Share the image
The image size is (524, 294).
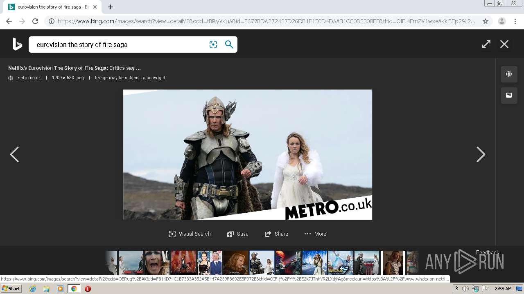tap(276, 234)
